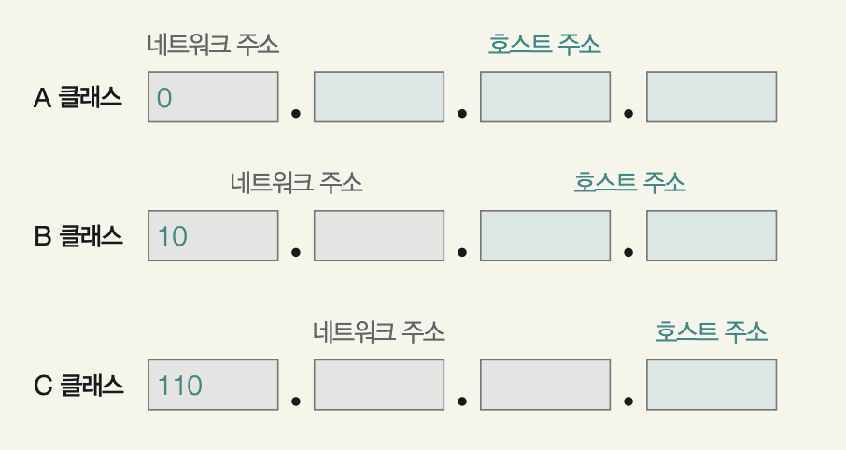Click the 호스트 주소 link above C class
This screenshot has width=846, height=450.
712,330
